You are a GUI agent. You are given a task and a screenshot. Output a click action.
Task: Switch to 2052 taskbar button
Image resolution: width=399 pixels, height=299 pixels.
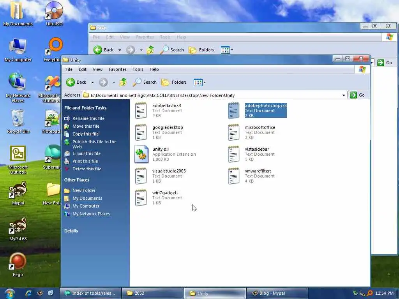(x=153, y=293)
